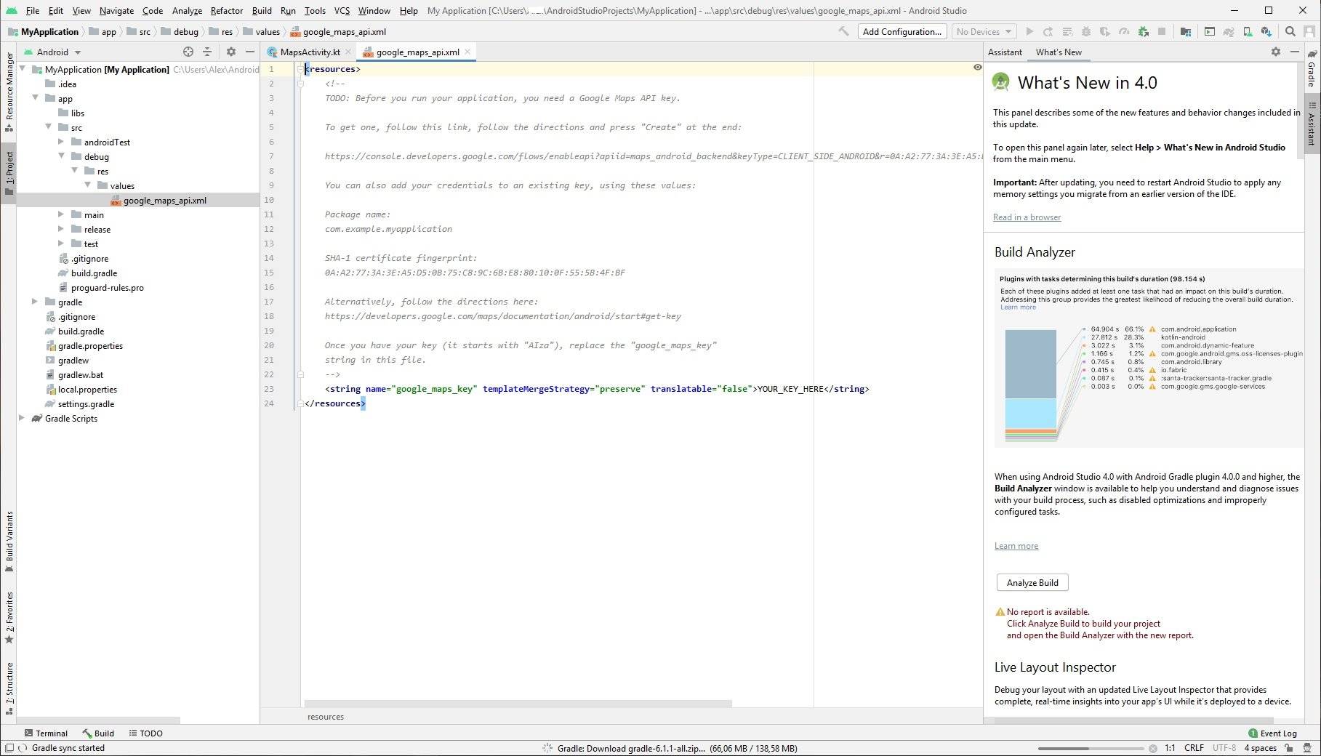Open the Event Log
This screenshot has height=756, width=1321.
point(1272,733)
